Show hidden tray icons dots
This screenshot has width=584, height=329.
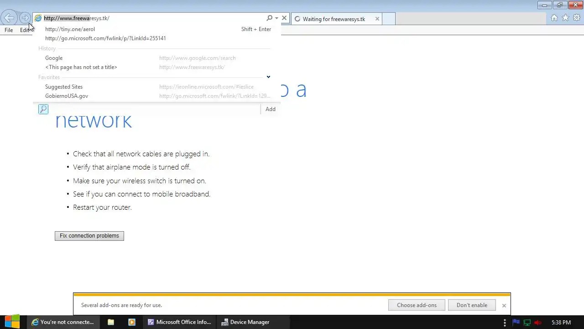pos(505,323)
